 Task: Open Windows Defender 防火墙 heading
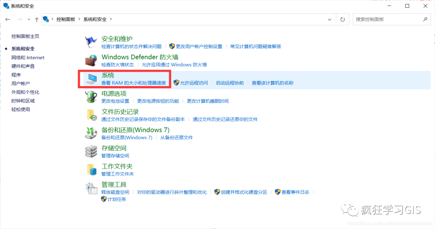click(140, 57)
